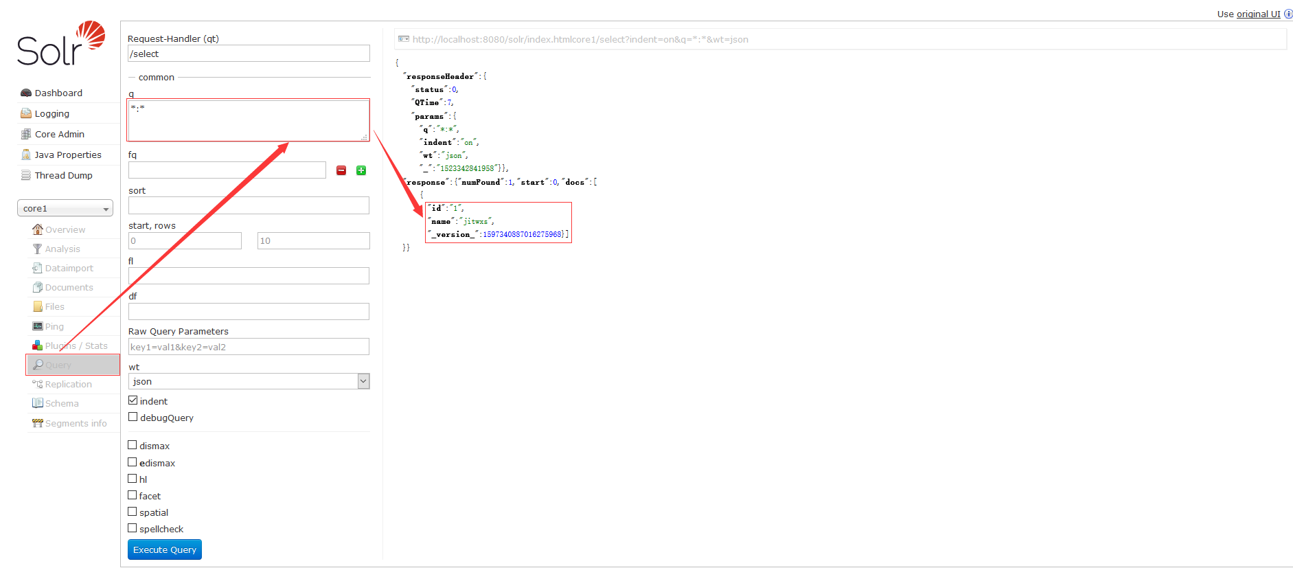
Task: Click the fq filter query field
Action: tap(227, 170)
